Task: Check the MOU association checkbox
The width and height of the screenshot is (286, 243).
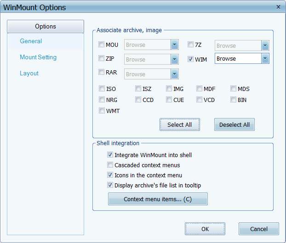Action: coord(101,45)
